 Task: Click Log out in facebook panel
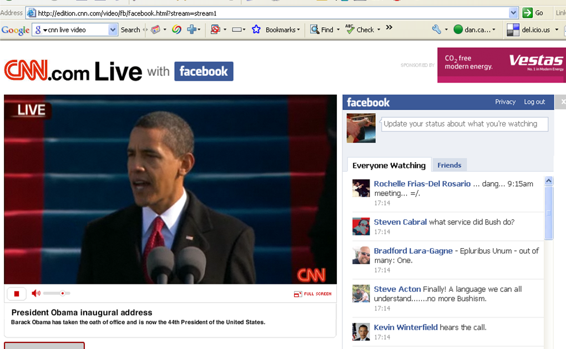[x=534, y=102]
